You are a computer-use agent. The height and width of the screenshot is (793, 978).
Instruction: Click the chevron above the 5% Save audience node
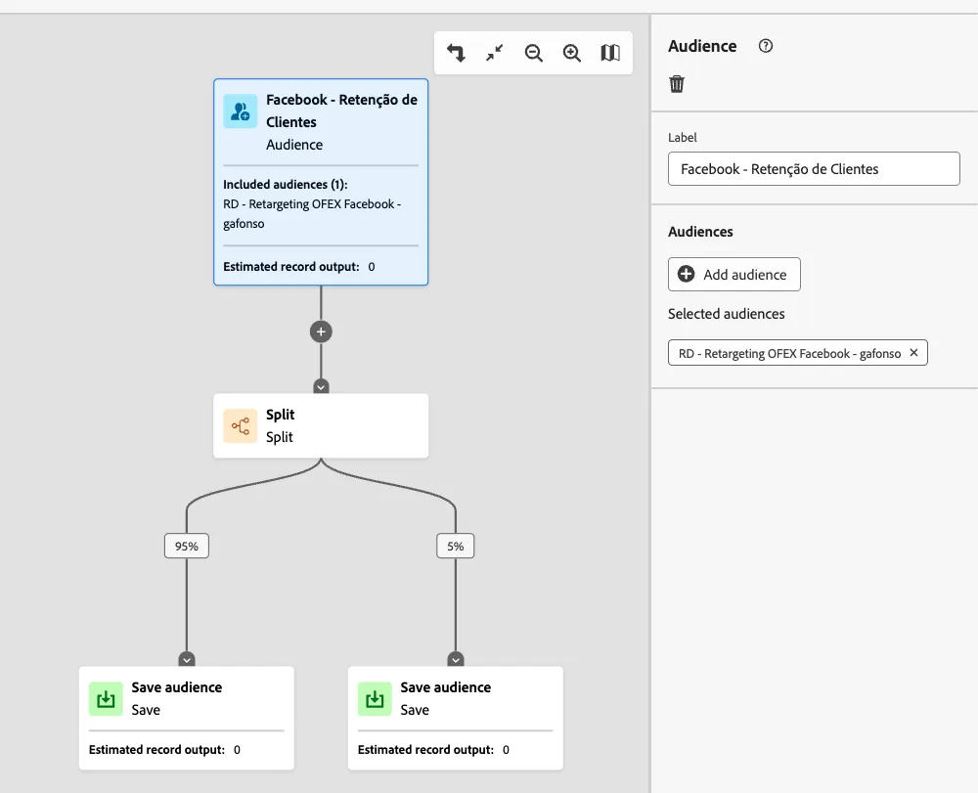(x=456, y=660)
